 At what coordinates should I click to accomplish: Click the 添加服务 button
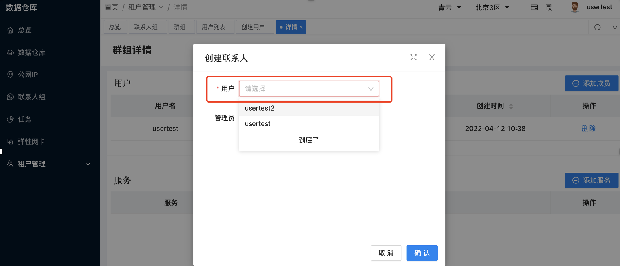click(x=592, y=180)
